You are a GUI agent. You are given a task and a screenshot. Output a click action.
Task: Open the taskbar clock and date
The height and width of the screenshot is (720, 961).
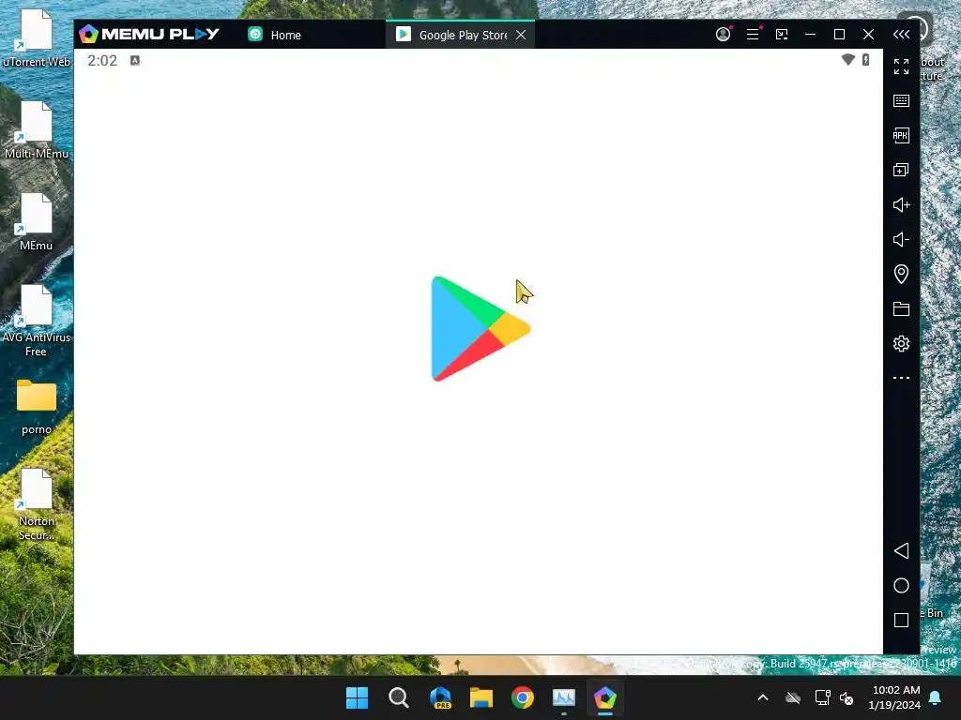tap(894, 697)
